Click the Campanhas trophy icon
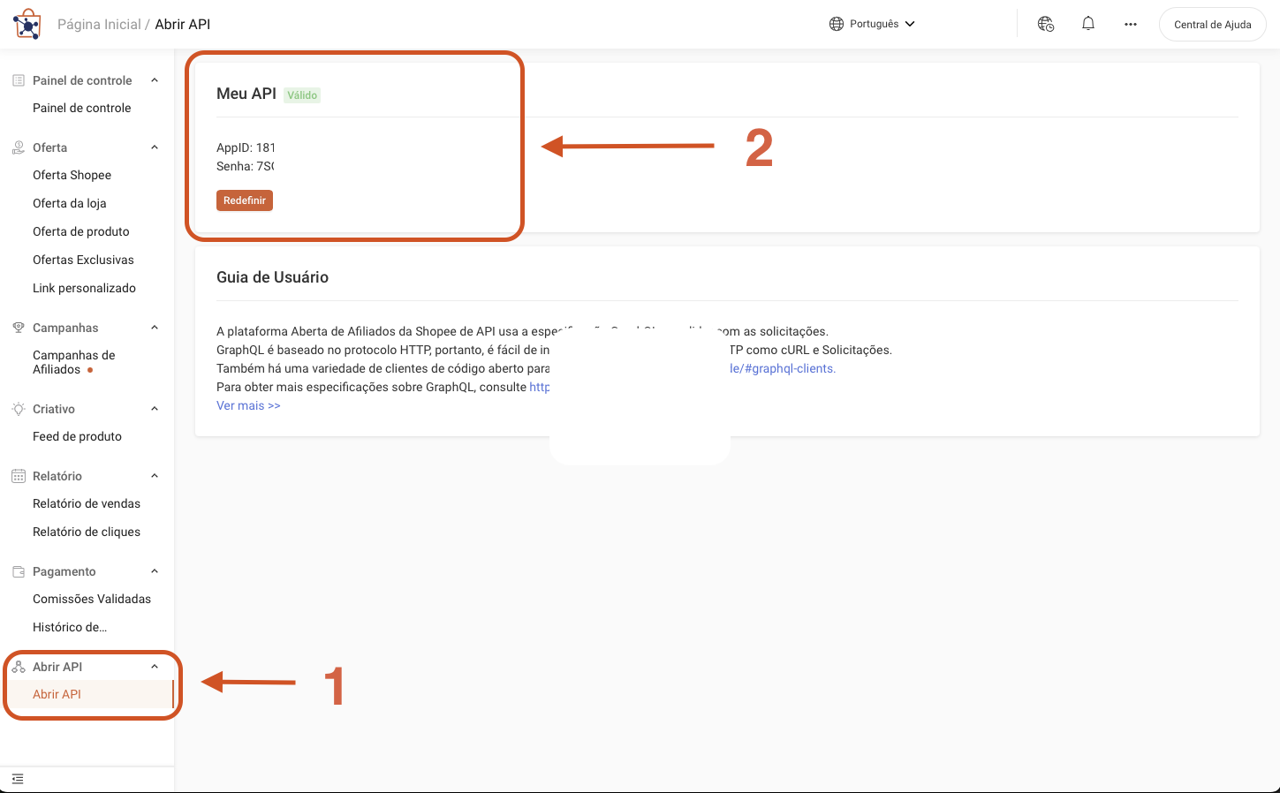This screenshot has height=793, width=1280. point(19,328)
